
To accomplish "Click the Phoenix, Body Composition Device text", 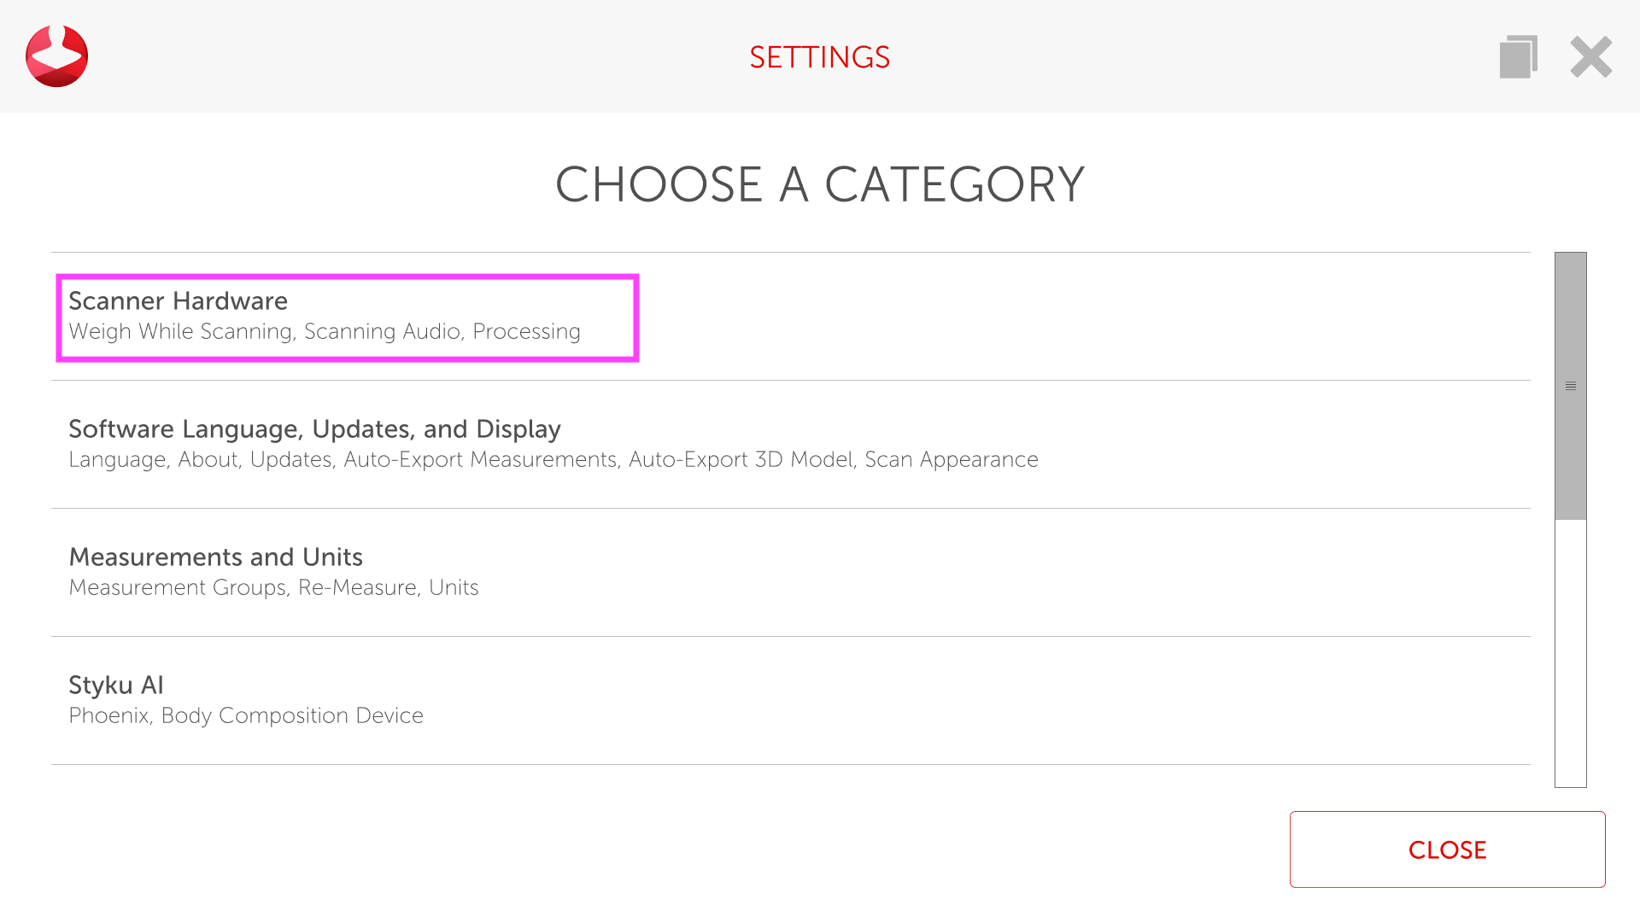I will pyautogui.click(x=246, y=716).
